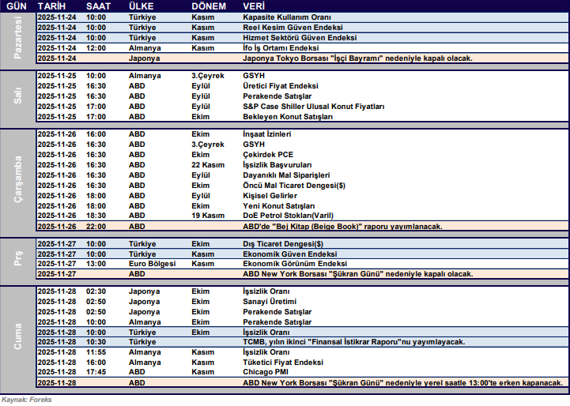Click the TCMB Finansal İstikrar Raporu announcement
This screenshot has height=406, width=570.
(x=353, y=341)
